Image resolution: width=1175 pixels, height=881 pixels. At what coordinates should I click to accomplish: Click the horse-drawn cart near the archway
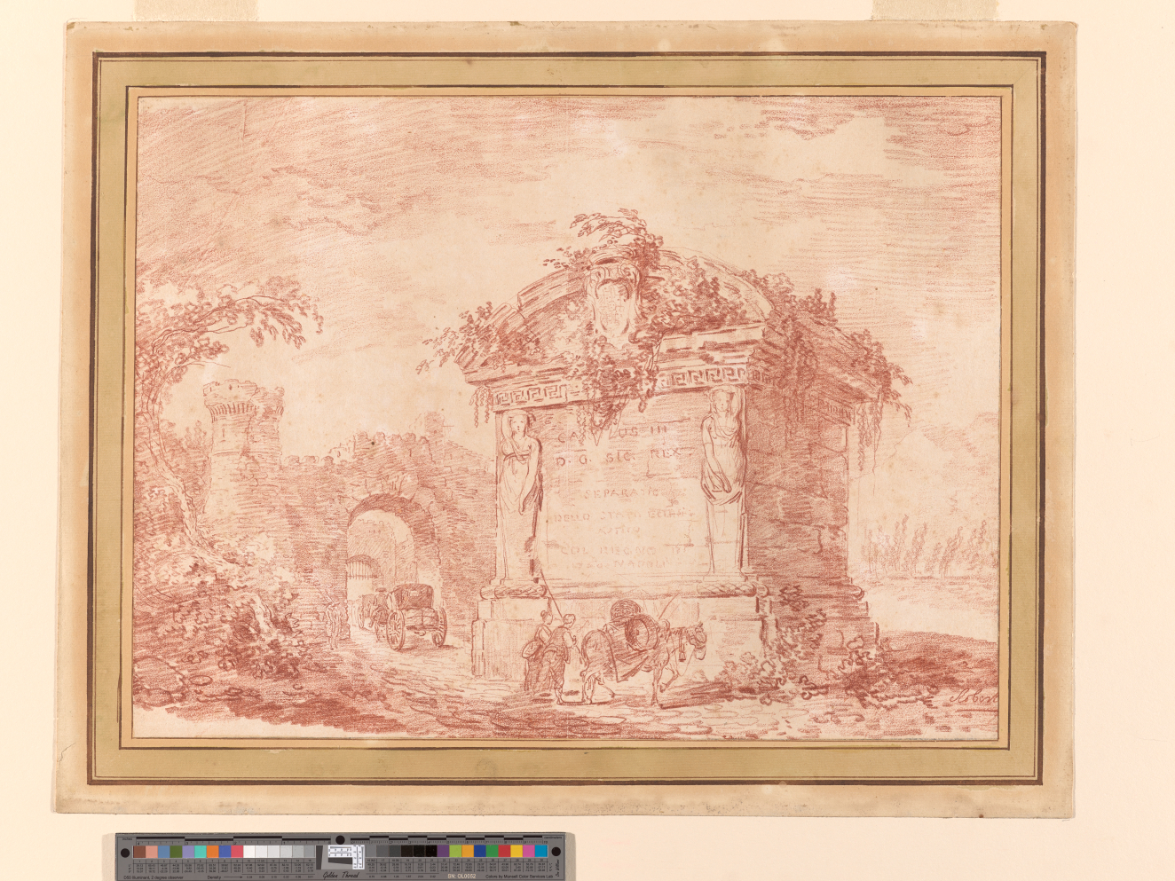410,615
